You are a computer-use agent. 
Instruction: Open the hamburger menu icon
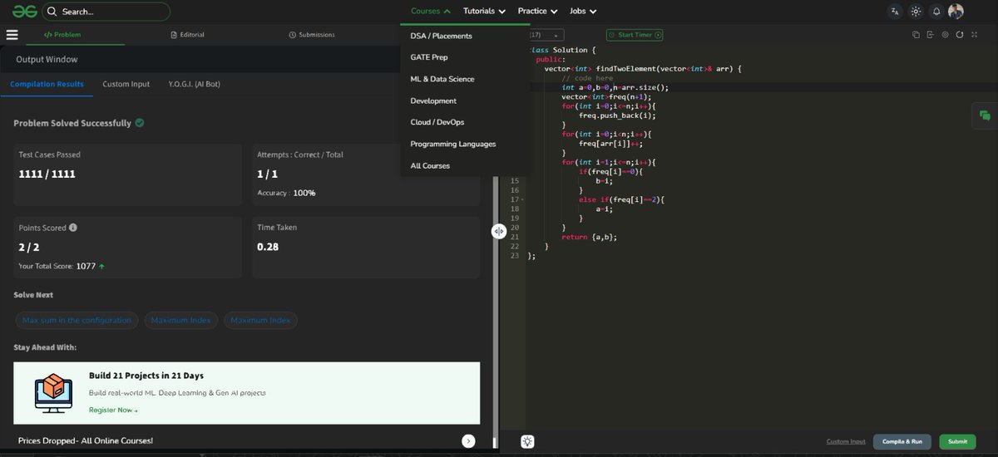coord(12,35)
